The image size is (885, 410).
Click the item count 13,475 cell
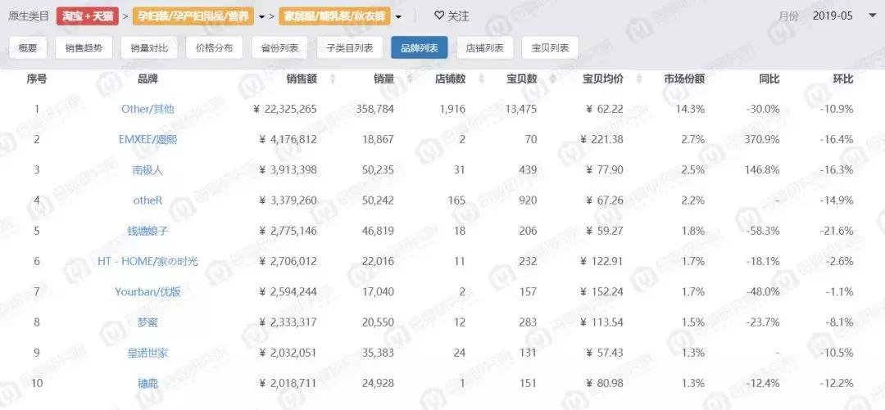click(520, 109)
